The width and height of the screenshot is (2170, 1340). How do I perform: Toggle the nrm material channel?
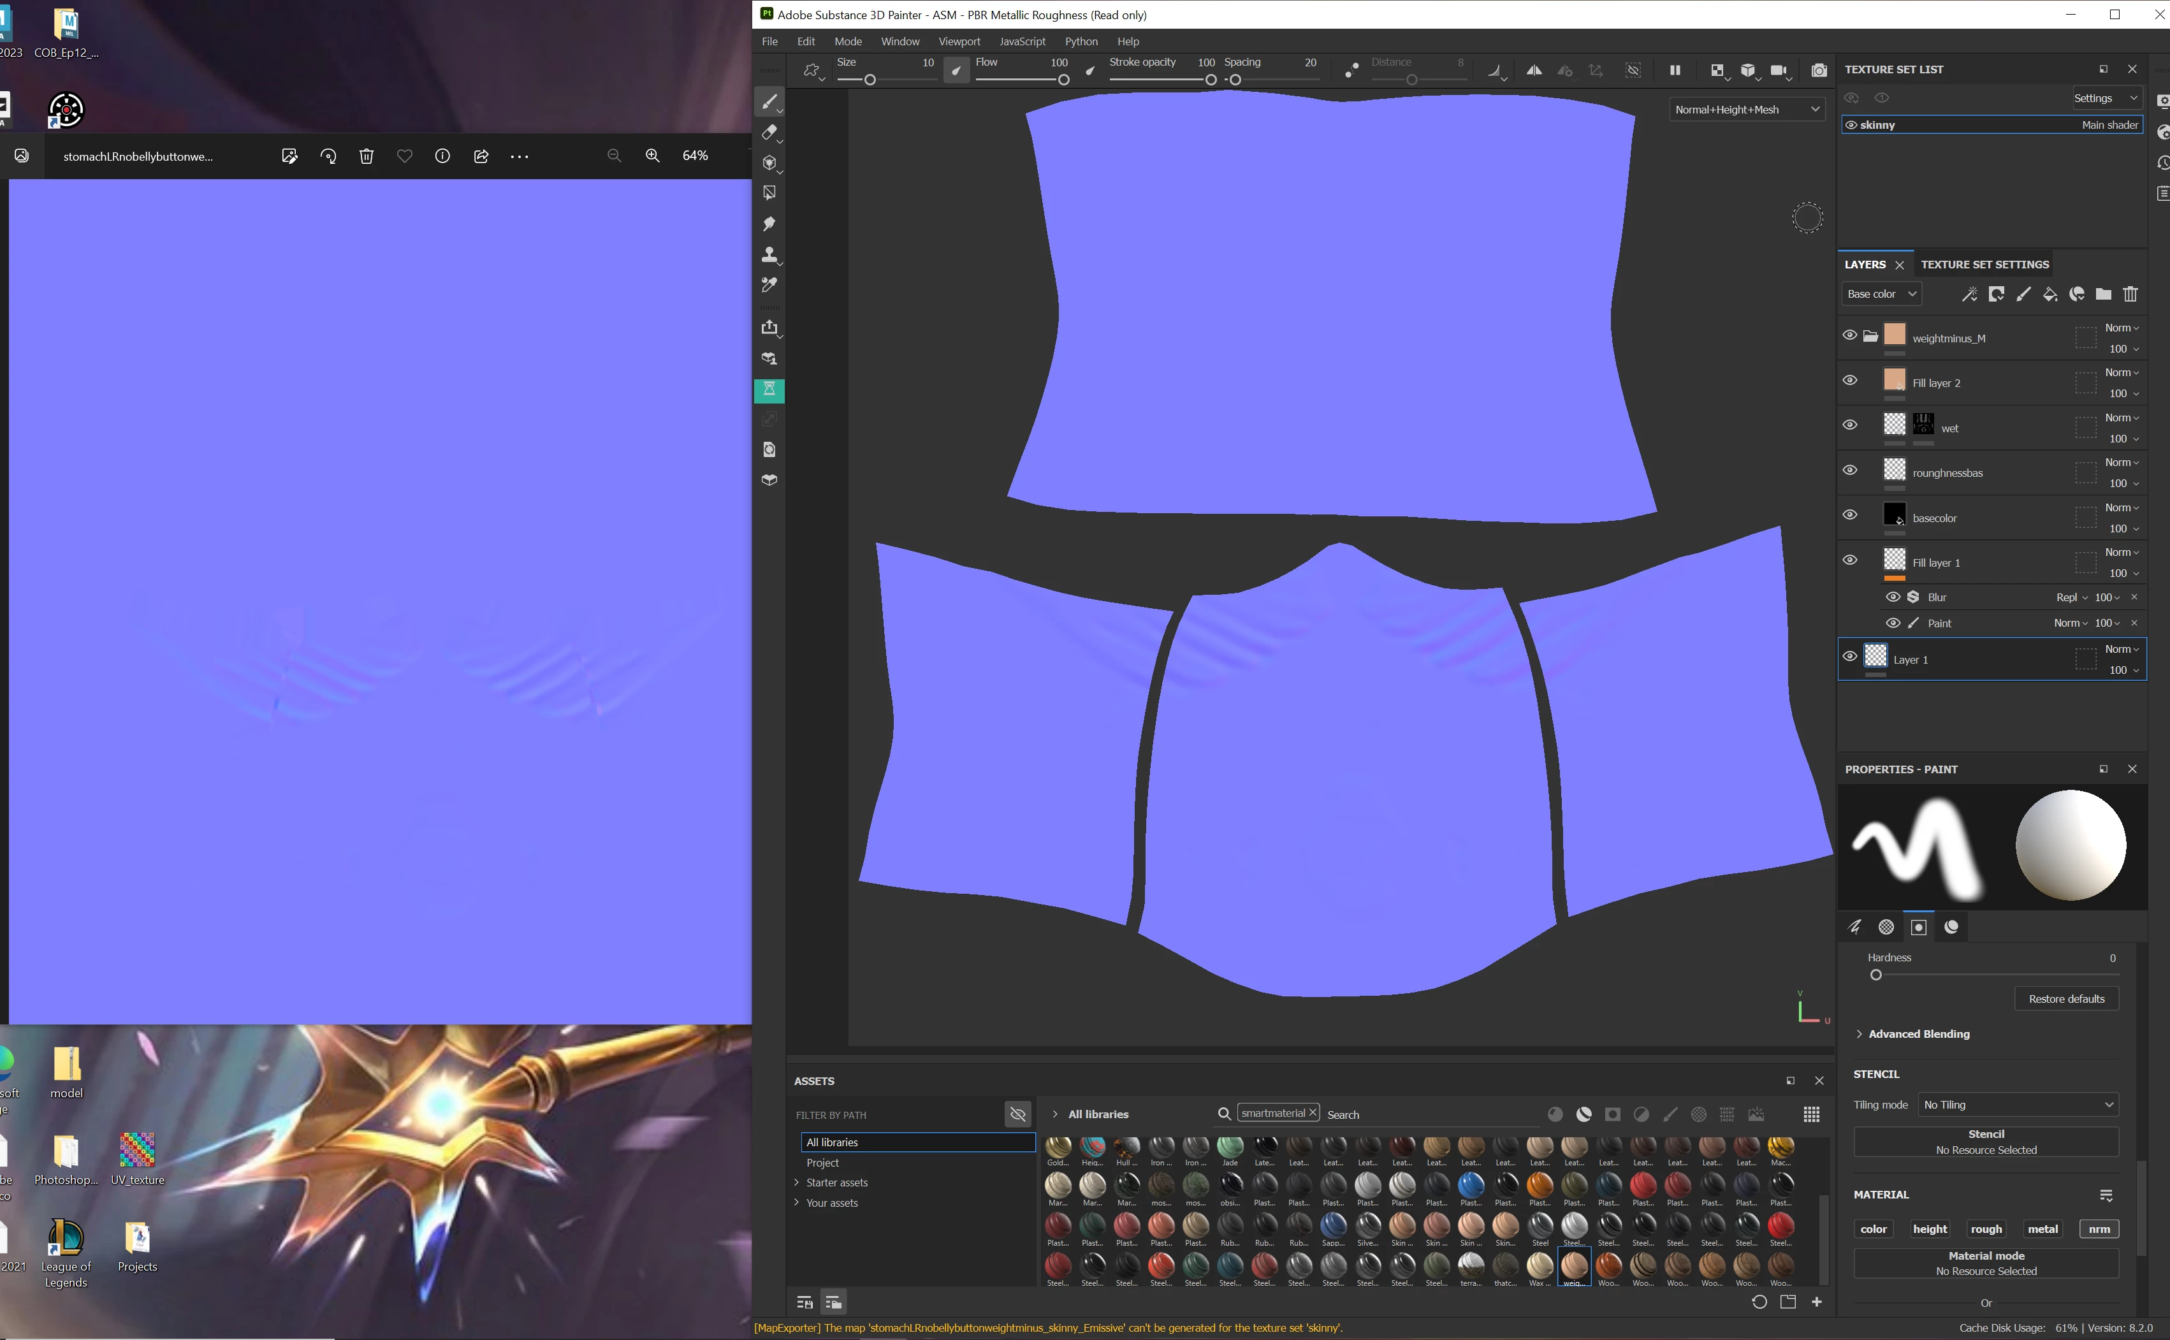2098,1228
